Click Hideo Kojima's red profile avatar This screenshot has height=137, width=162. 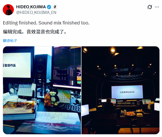point(8,10)
